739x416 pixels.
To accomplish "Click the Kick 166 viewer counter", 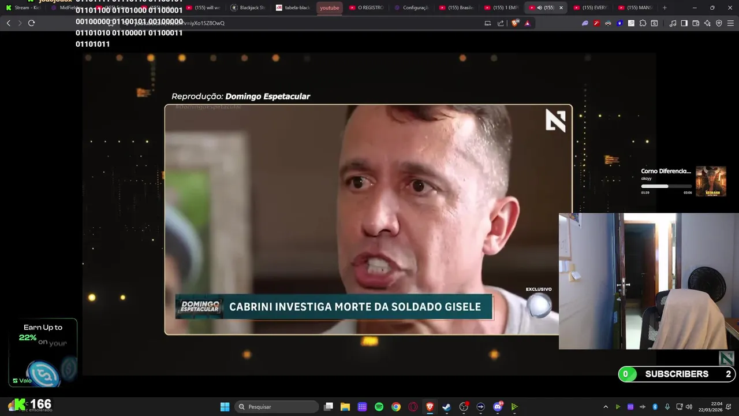I will [33, 404].
